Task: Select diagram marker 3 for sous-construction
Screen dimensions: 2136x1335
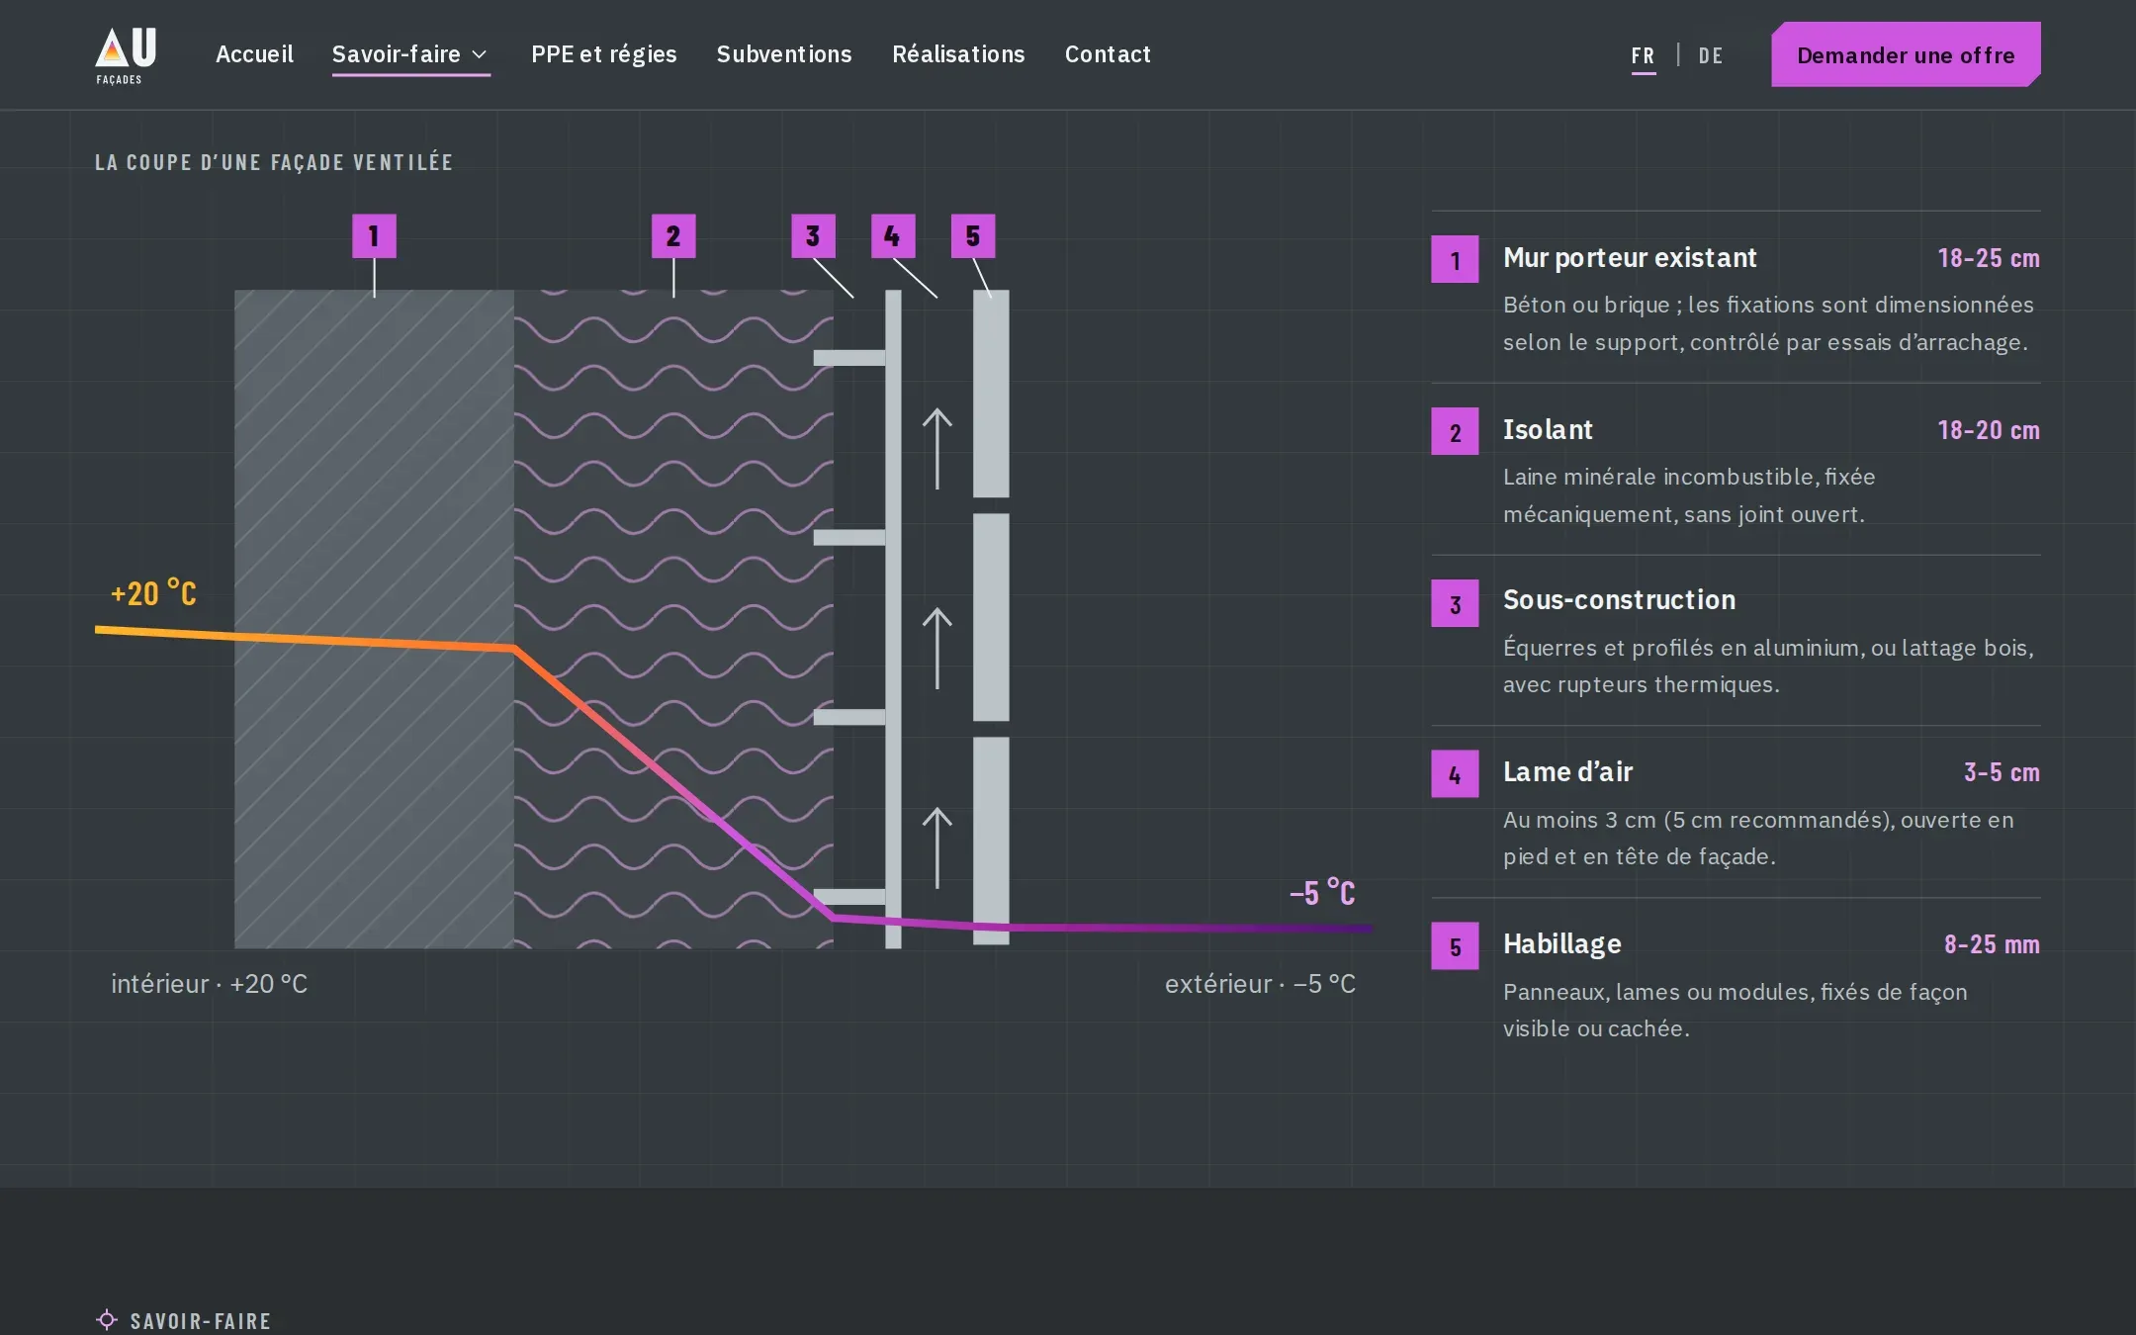Action: 813,236
